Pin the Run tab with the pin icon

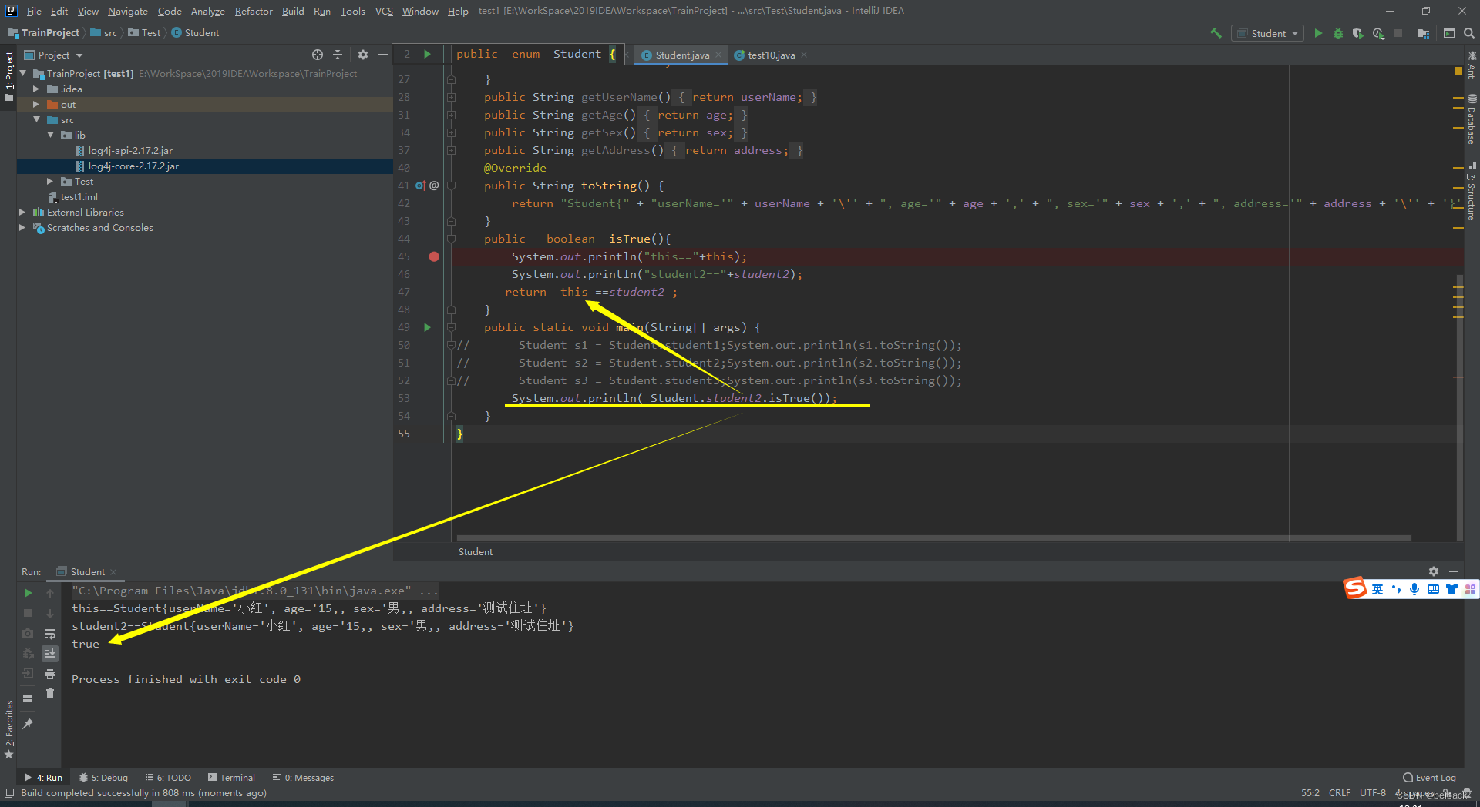28,724
